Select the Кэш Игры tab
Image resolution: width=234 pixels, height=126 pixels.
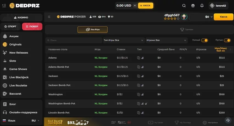[x=92, y=30]
